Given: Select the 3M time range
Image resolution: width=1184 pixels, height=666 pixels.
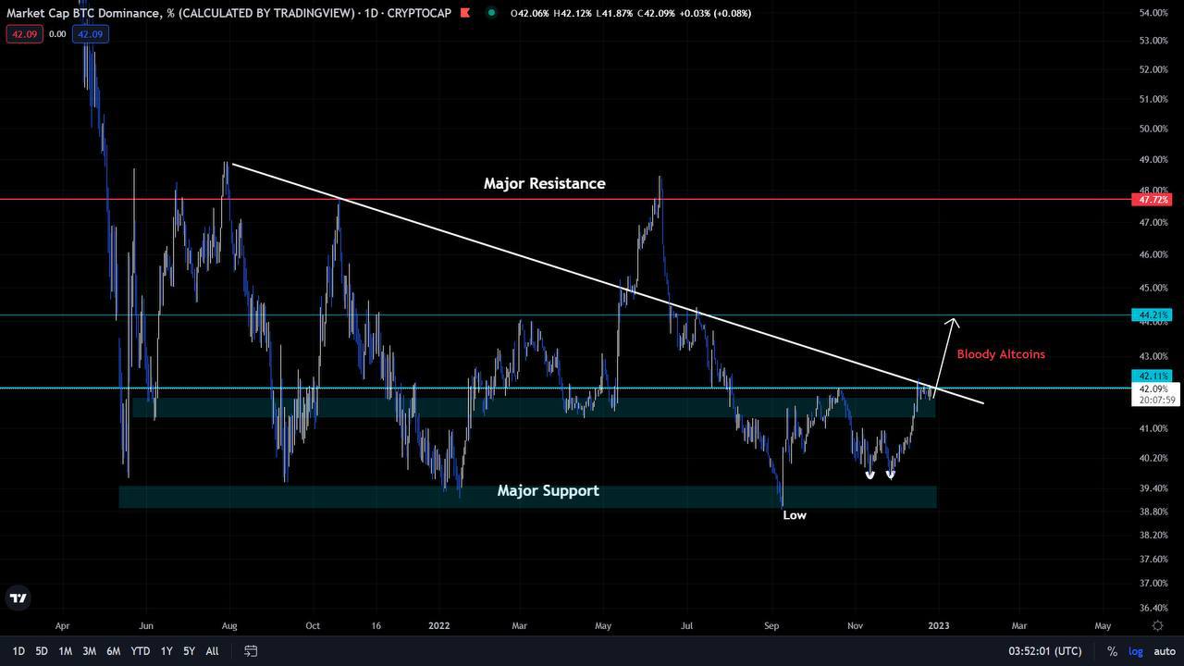Looking at the screenshot, I should (89, 651).
